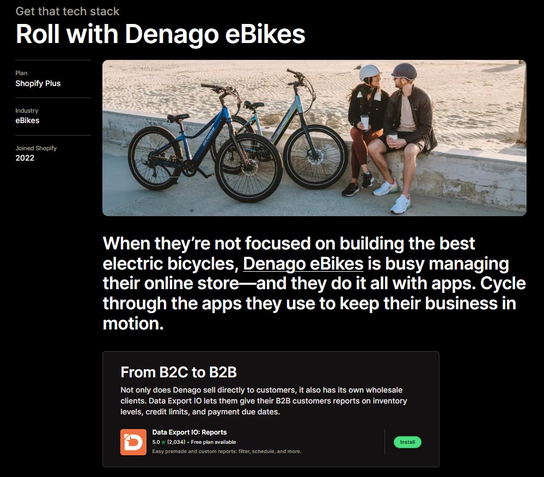Click the '2022' joined Shopify value
Screen dimensions: 544x477
tap(25, 158)
